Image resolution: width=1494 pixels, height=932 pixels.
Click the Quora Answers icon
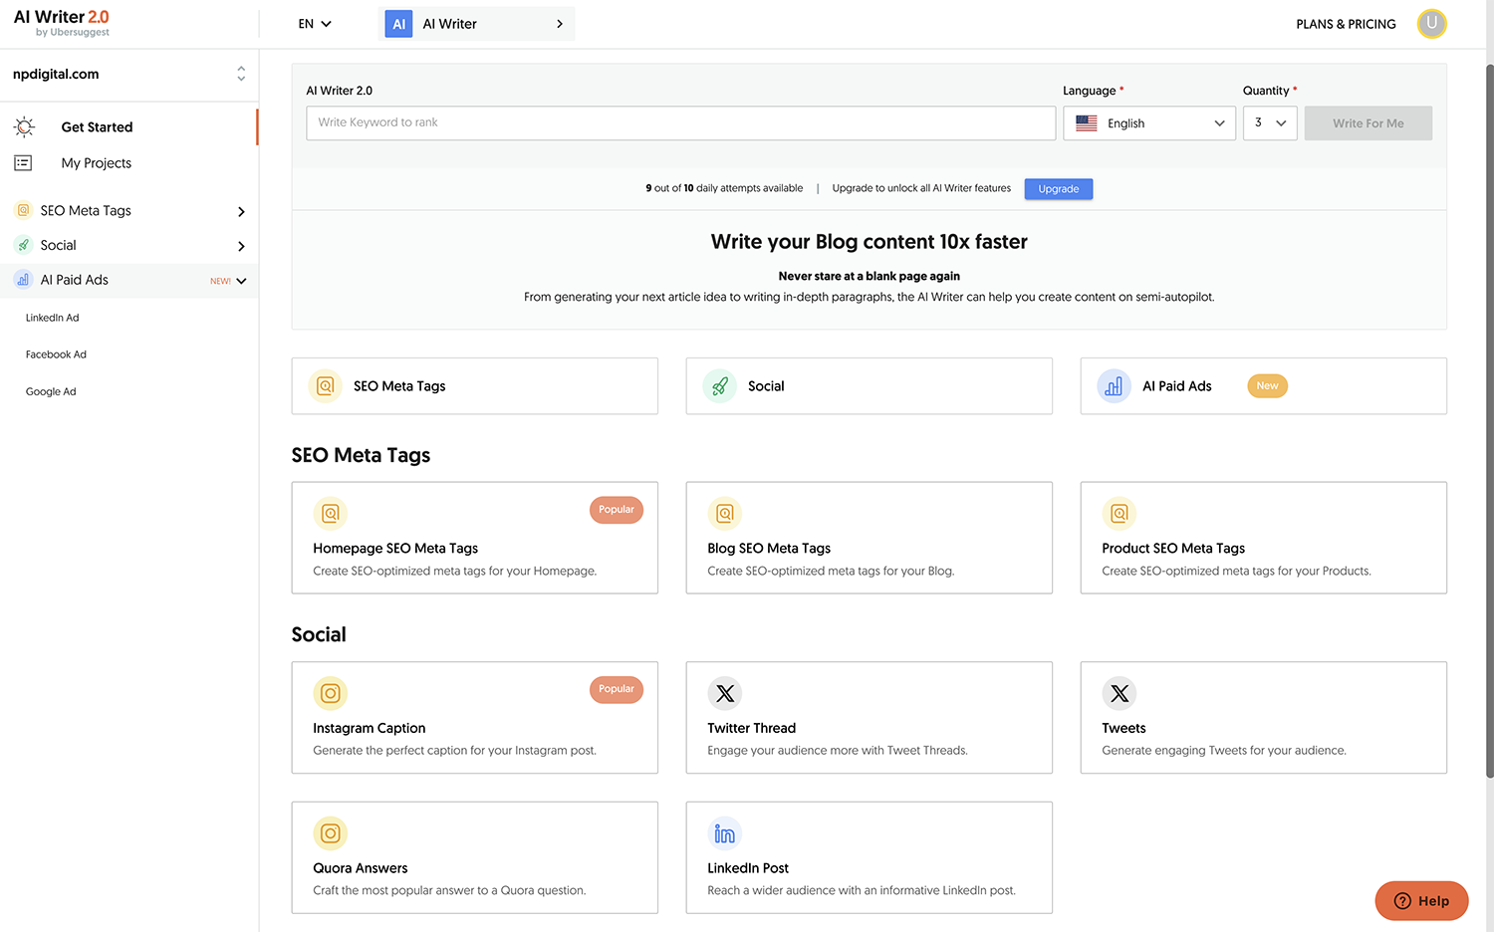pos(330,833)
